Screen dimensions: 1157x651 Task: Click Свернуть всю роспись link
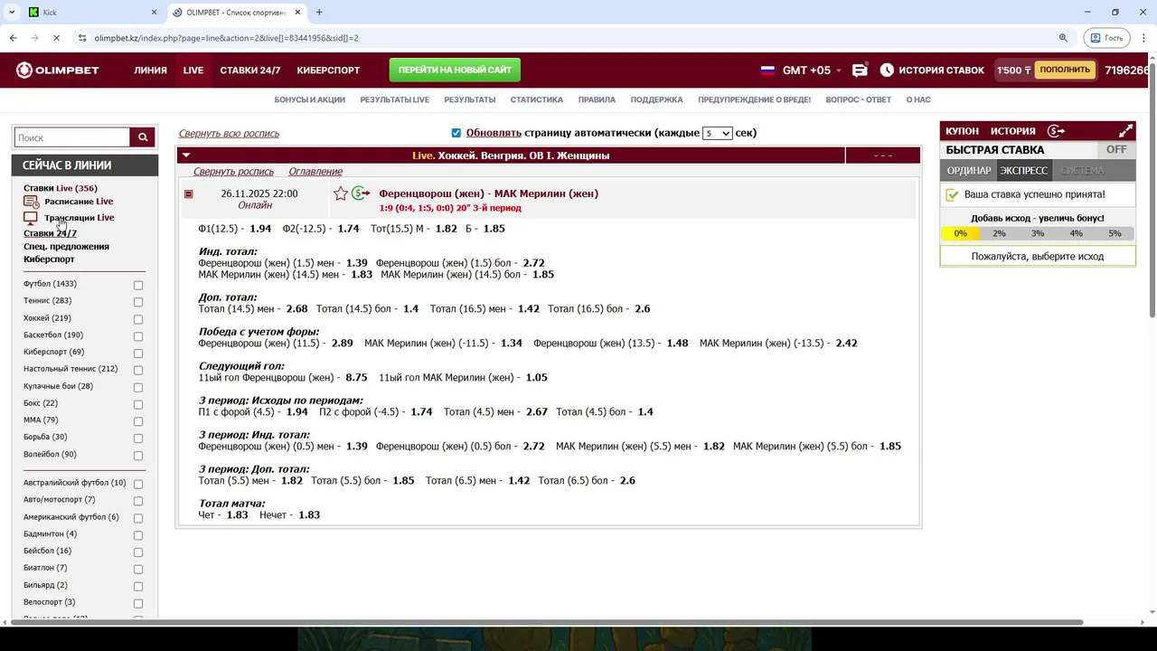229,133
